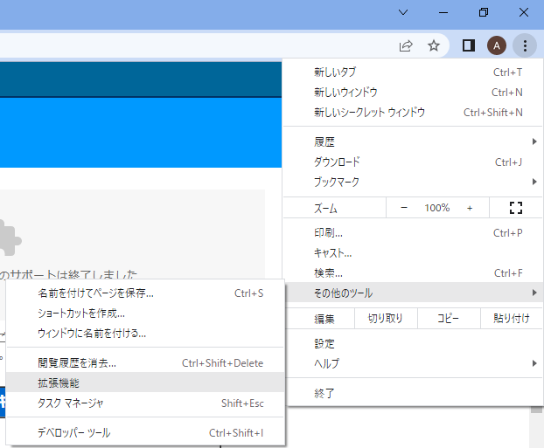This screenshot has height=448, width=544.
Task: Click the 貼り付け edit button
Action: 512,318
